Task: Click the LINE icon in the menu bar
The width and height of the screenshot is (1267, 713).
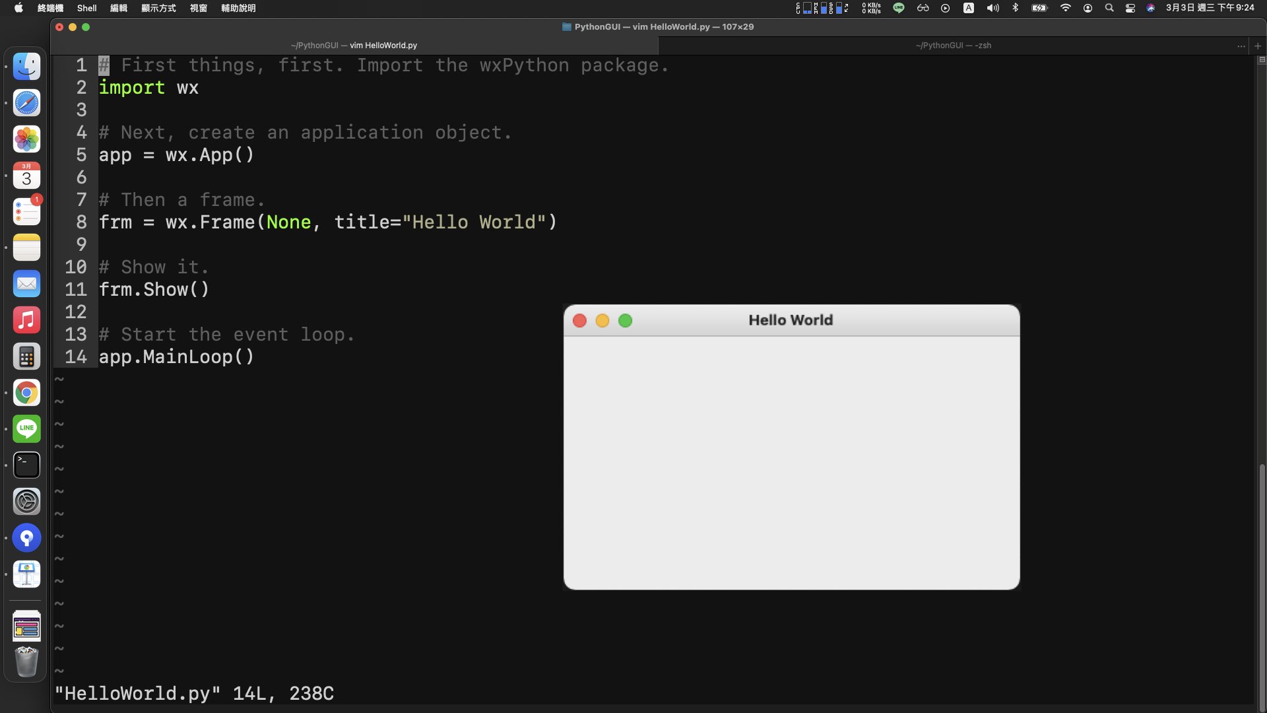Action: coord(899,8)
